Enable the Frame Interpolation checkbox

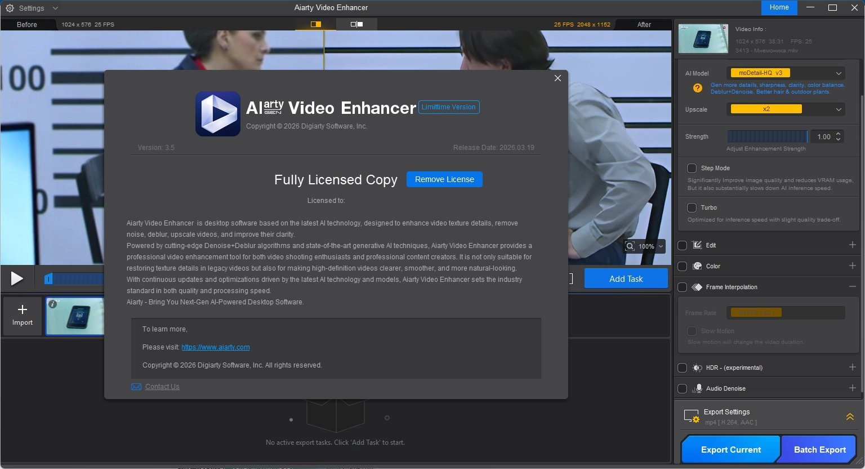coord(682,287)
